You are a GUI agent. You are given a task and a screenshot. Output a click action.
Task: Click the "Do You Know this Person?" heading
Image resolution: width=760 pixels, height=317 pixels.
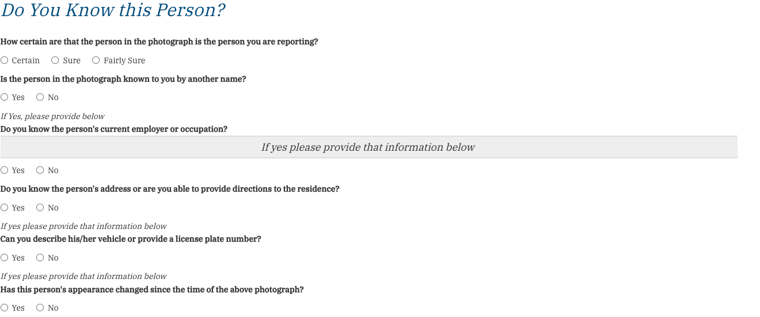click(x=113, y=10)
